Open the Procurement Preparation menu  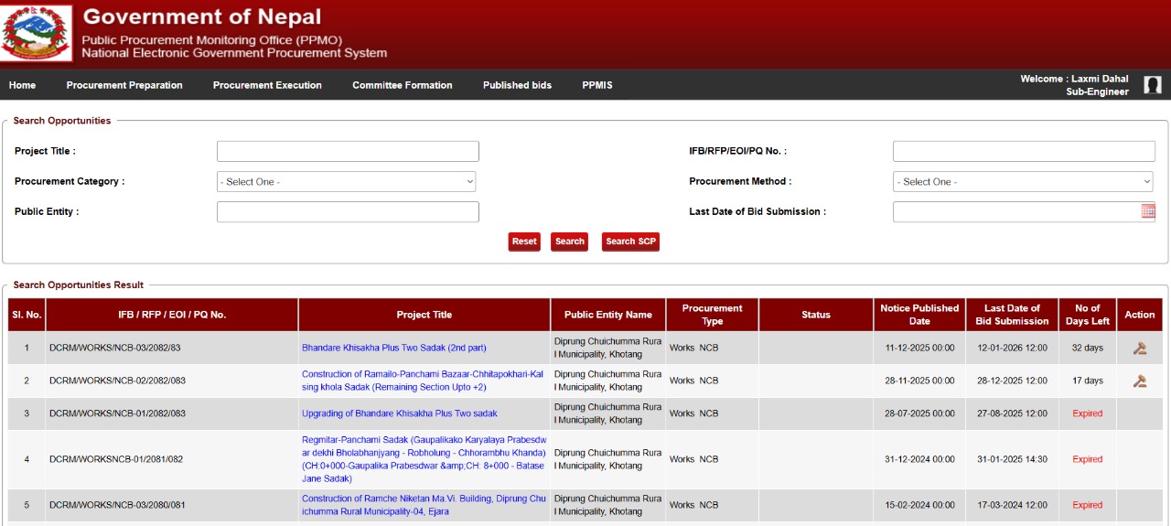[124, 85]
